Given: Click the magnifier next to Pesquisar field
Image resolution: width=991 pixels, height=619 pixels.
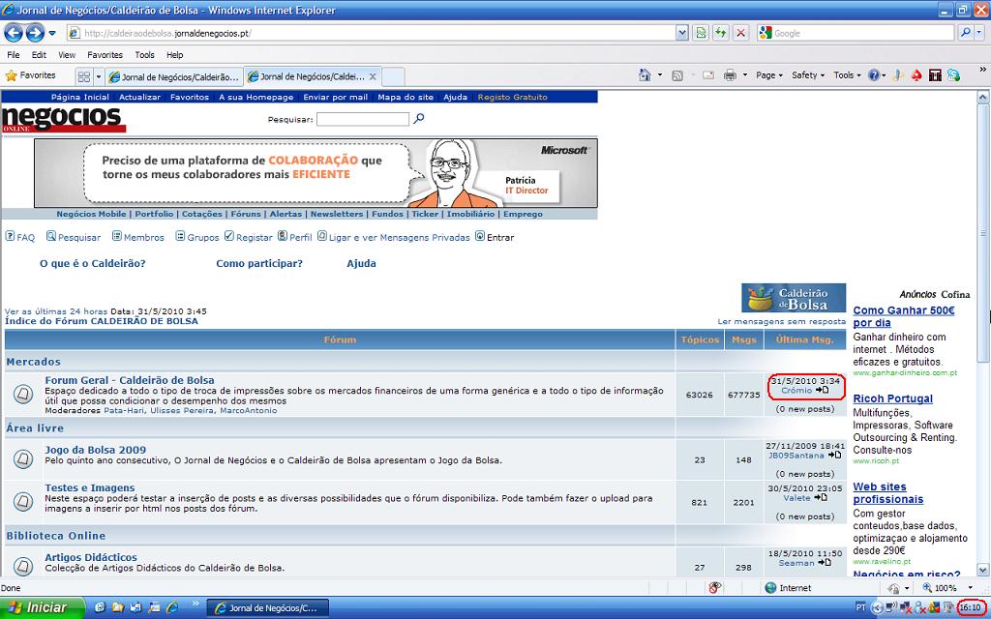Looking at the screenshot, I should (418, 118).
